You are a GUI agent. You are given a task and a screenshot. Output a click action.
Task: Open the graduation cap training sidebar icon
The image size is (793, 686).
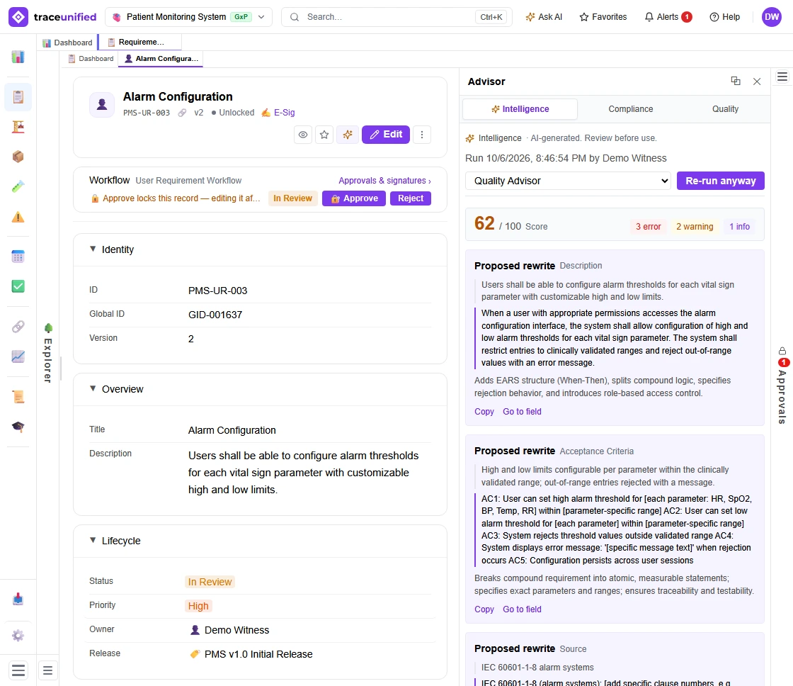[18, 427]
